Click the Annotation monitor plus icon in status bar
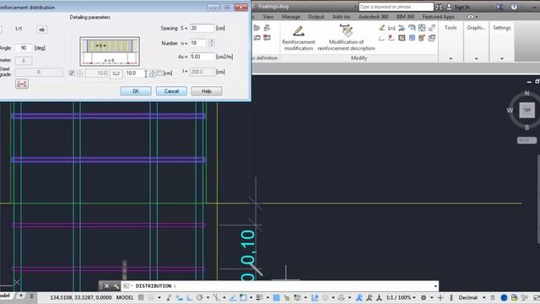This screenshot has height=304, width=540. [440, 297]
